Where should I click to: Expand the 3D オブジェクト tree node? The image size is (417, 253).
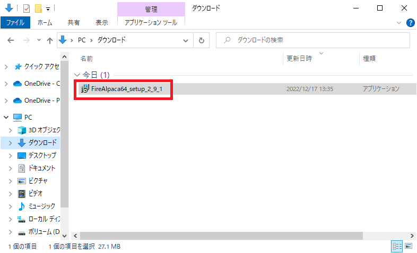pyautogui.click(x=11, y=130)
